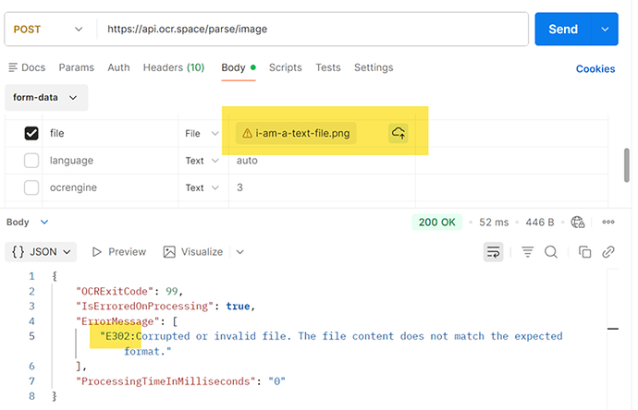The width and height of the screenshot is (638, 410).
Task: Enable the language parameter checkbox
Action: (x=31, y=161)
